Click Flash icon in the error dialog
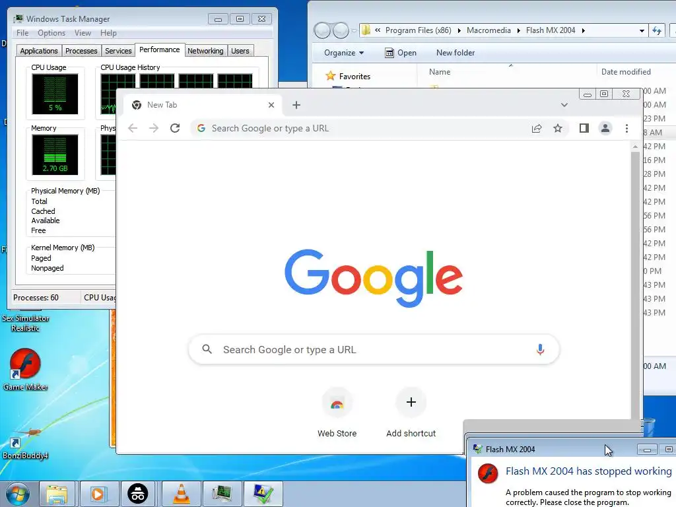 point(488,473)
